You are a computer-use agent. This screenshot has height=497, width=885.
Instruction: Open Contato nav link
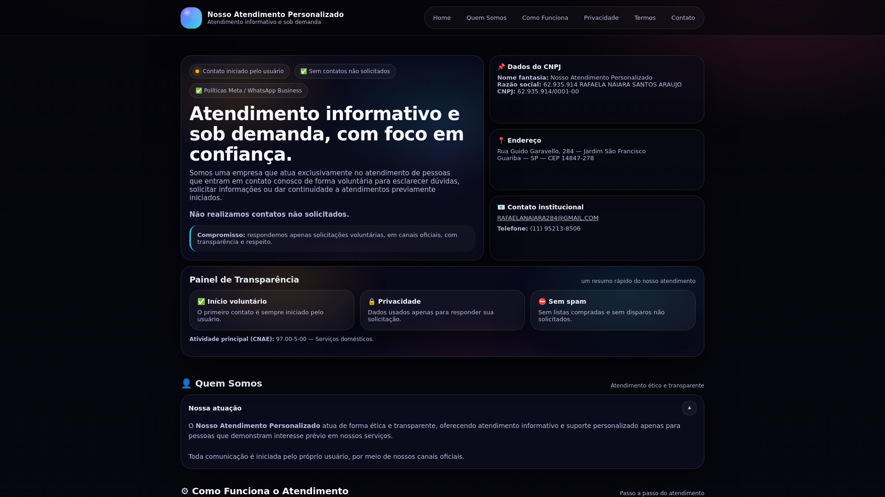[x=683, y=18]
